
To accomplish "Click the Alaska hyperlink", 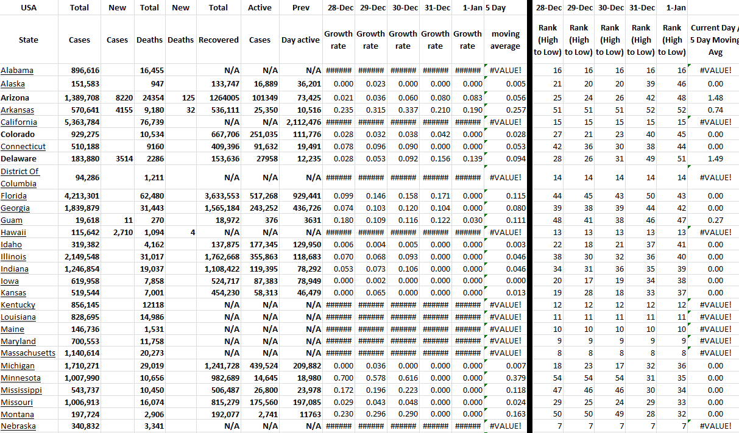I will [x=13, y=84].
